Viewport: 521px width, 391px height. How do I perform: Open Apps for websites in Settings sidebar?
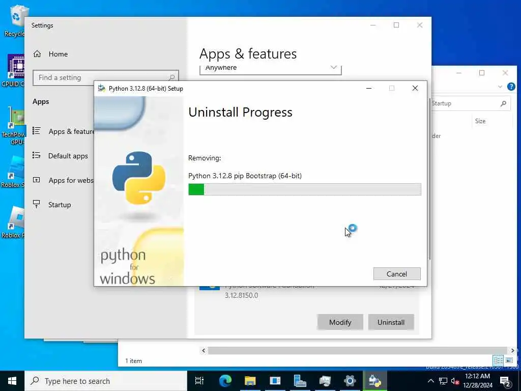click(x=63, y=180)
